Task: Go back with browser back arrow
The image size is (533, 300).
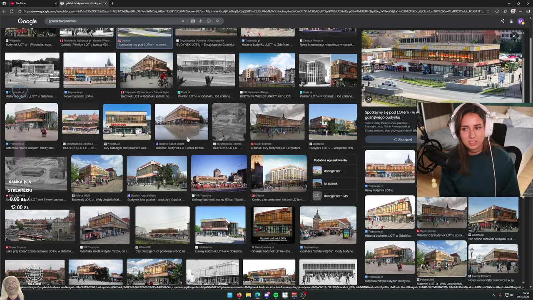Action: [4, 11]
